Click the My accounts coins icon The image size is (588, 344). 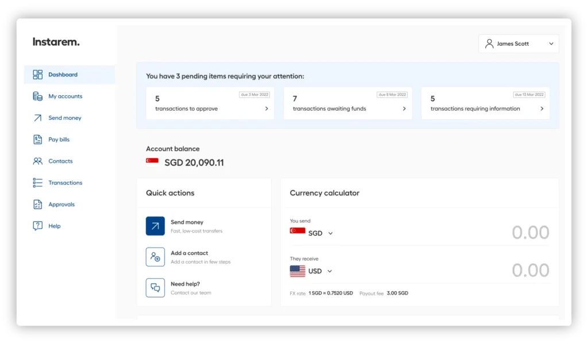tap(37, 96)
